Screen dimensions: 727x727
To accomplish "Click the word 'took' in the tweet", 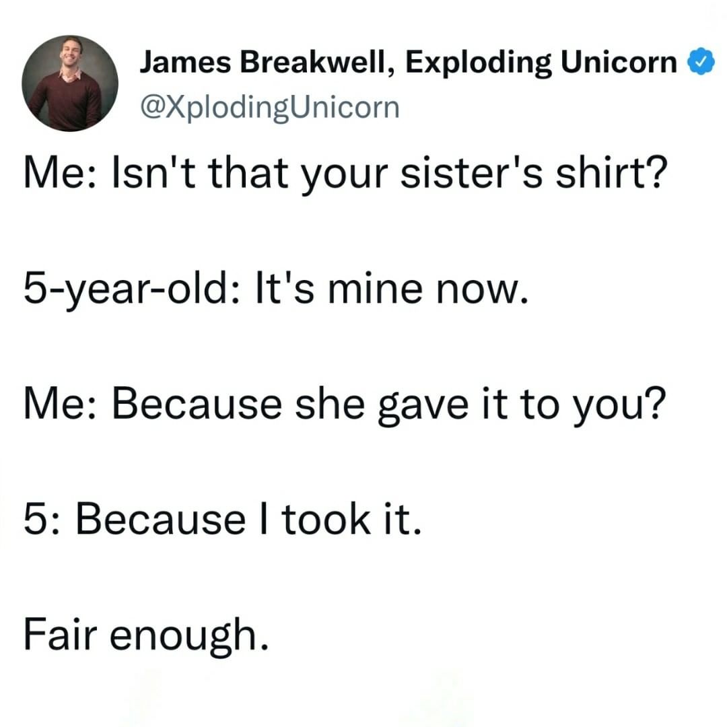I will click(x=326, y=519).
